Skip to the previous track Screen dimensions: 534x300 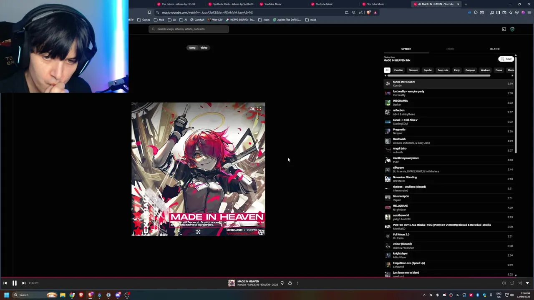5,283
